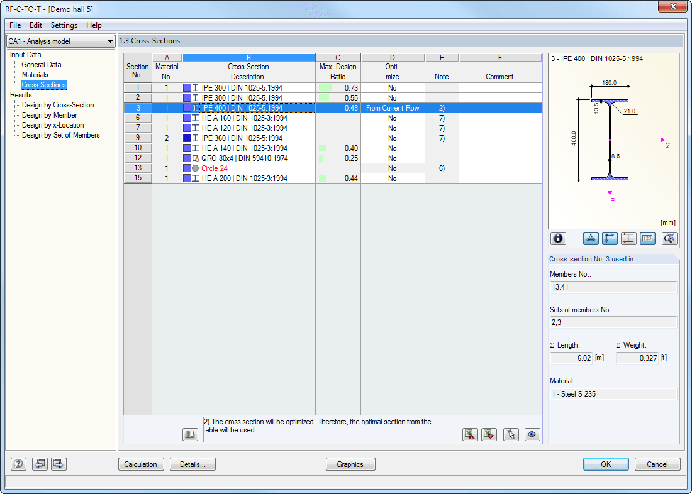Screen dimensions: 692x494
Task: Click view mode eye icon
Action: click(533, 434)
